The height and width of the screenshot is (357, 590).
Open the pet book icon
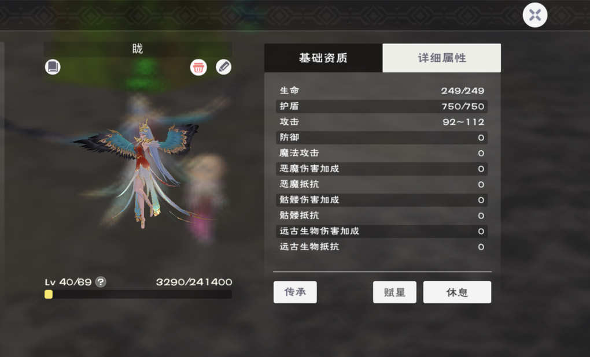53,67
